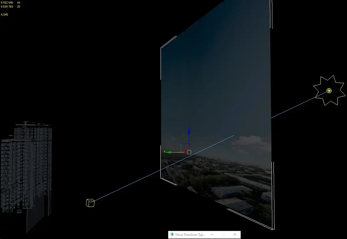347x239 pixels.
Task: Maximize the Move Transform Type-In window
Action: (223, 235)
